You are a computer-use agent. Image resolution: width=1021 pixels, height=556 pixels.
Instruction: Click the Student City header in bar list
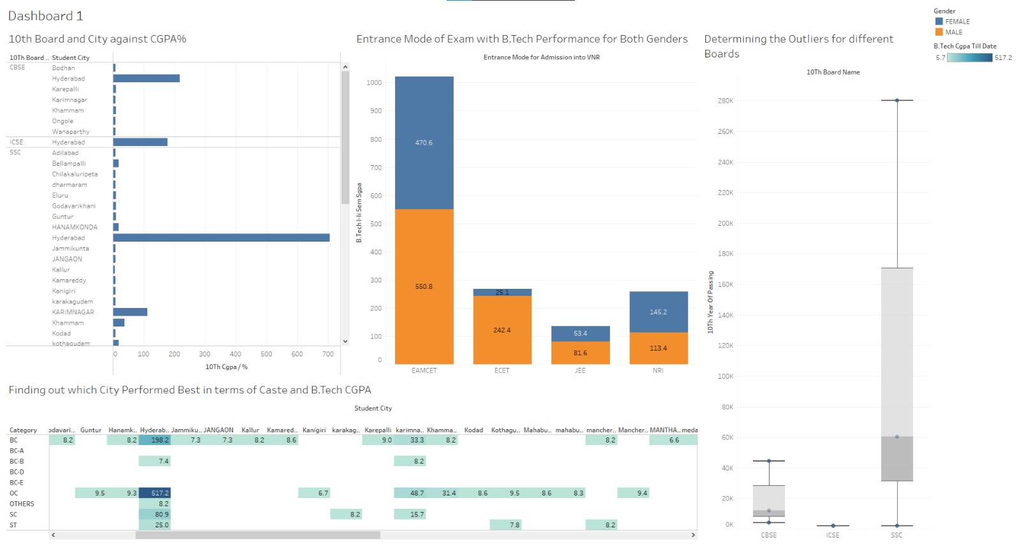point(71,57)
